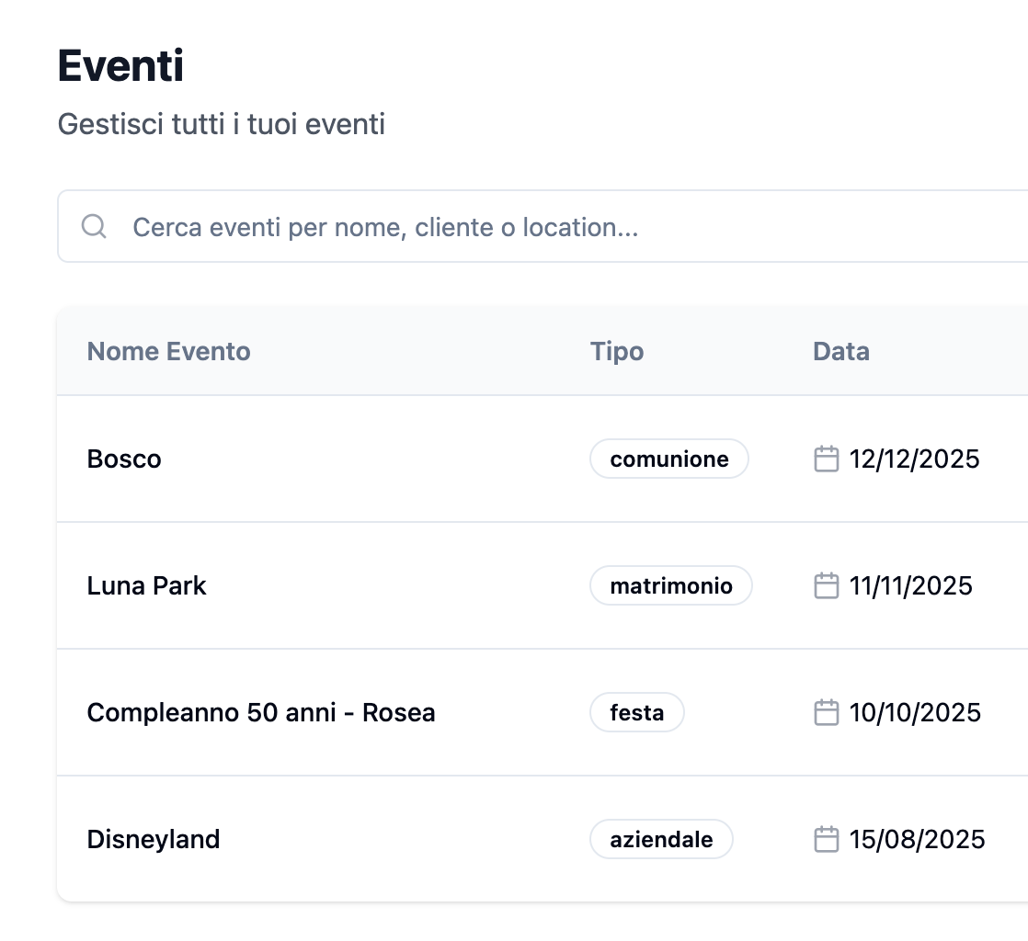Select the Luna Park event
This screenshot has width=1028, height=941.
point(146,585)
